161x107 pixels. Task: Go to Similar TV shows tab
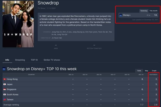tap(52, 60)
